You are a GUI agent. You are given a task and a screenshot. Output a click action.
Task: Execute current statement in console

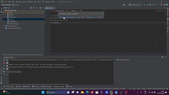pos(4,66)
